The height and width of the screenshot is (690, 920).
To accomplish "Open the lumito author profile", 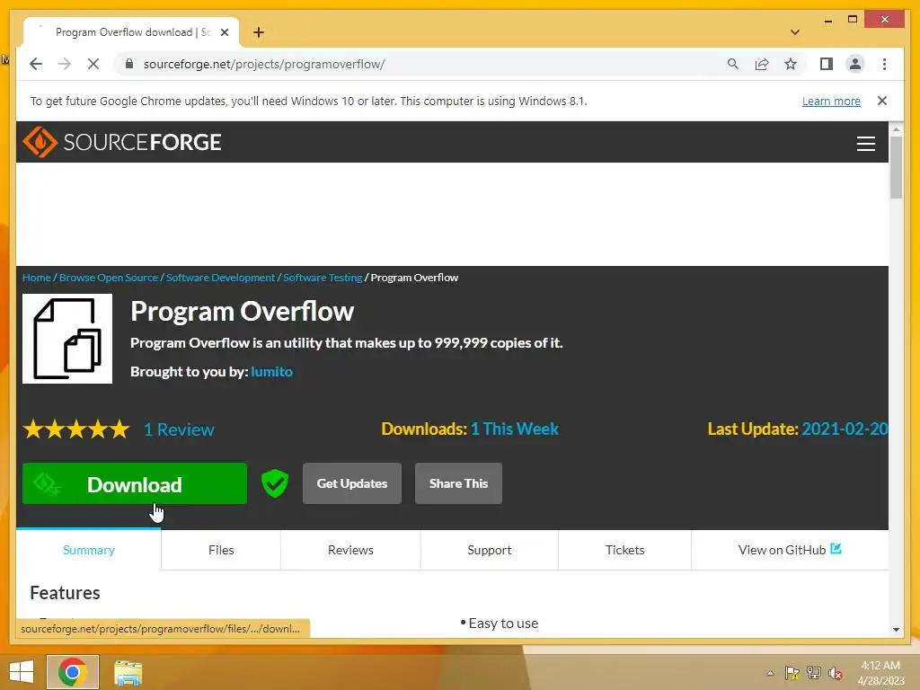I will tap(271, 371).
